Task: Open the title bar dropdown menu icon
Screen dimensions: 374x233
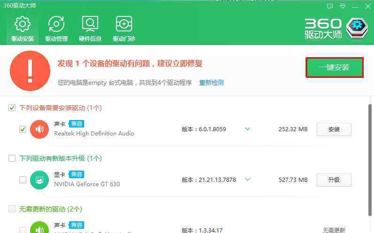Action: click(343, 6)
